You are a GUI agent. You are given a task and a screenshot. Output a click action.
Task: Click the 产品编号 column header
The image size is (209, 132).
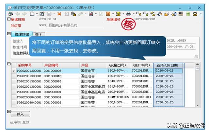61,65
